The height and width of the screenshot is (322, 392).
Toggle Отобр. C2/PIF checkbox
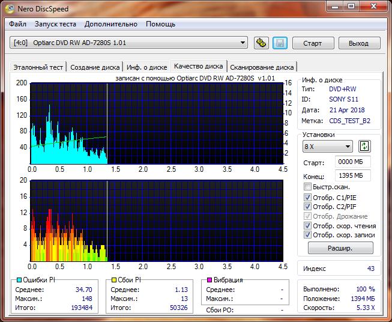coord(308,207)
